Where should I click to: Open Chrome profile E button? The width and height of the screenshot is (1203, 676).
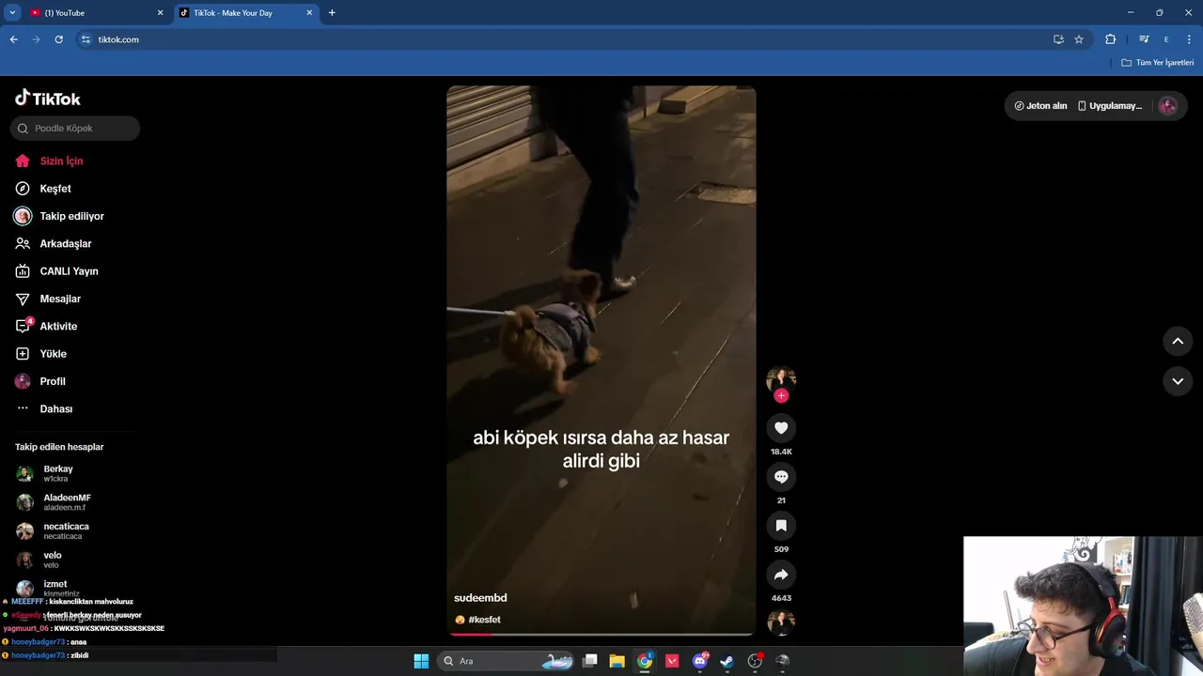point(1166,39)
